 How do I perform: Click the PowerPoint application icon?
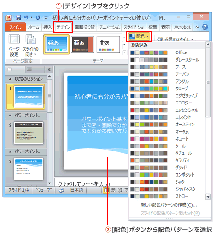tap(9, 17)
